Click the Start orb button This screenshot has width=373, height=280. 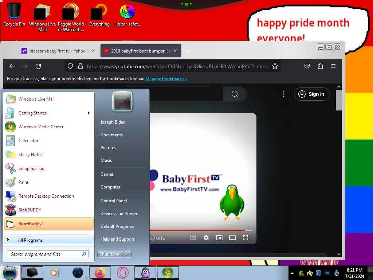[x=10, y=273]
